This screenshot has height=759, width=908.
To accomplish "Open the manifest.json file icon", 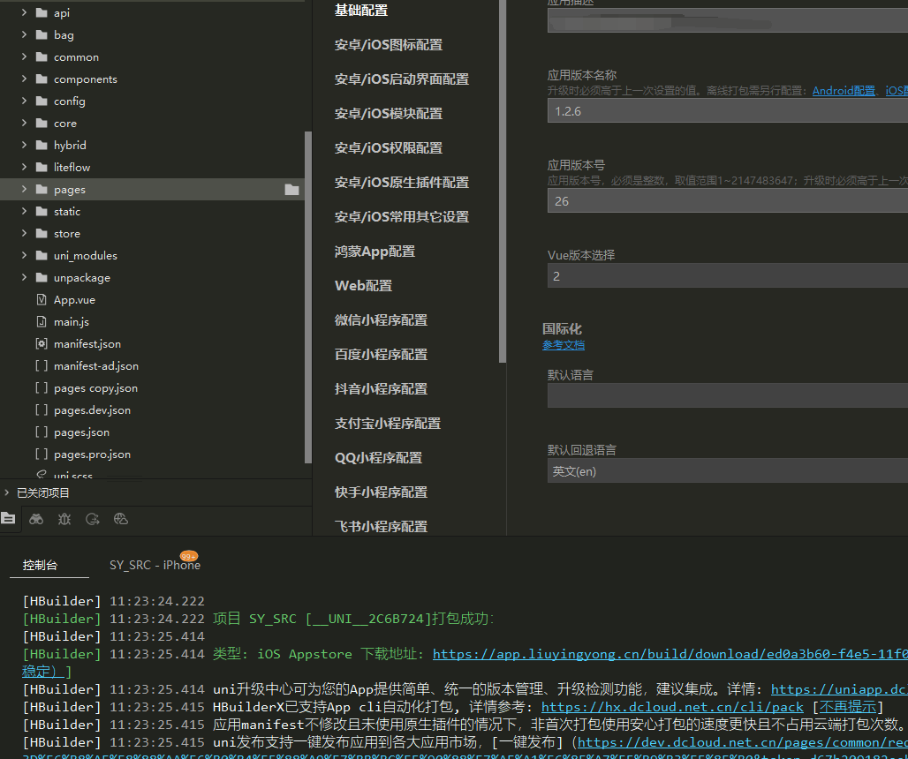I will [41, 344].
